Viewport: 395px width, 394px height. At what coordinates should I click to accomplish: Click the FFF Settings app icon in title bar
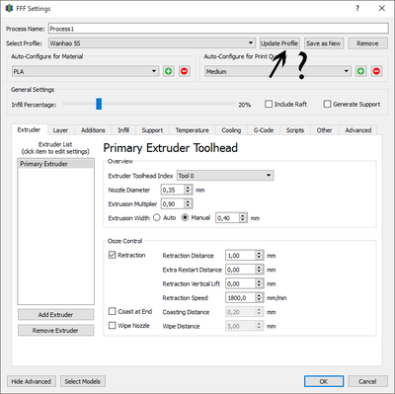[x=9, y=8]
